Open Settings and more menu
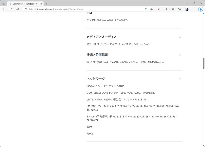205x147 pixels. point(194,9)
